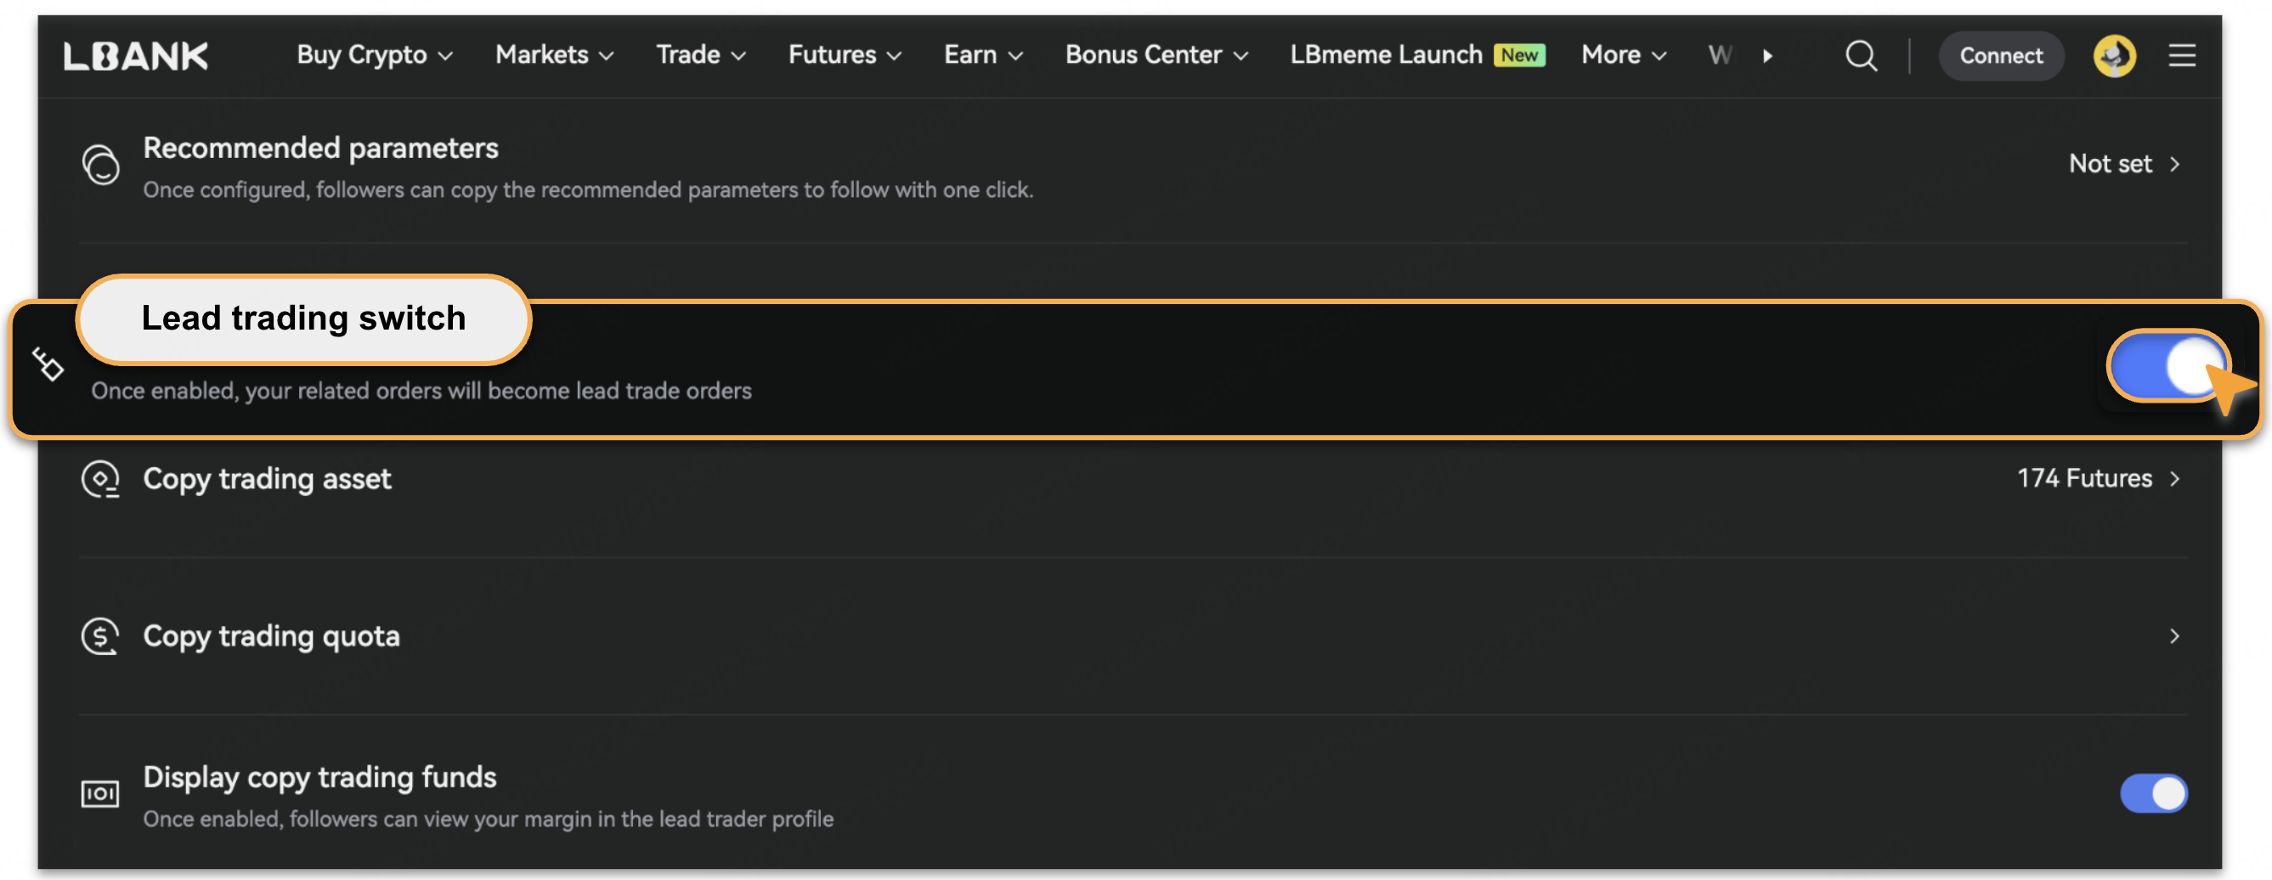2272x880 pixels.
Task: Click the user avatar icon
Action: (x=2113, y=55)
